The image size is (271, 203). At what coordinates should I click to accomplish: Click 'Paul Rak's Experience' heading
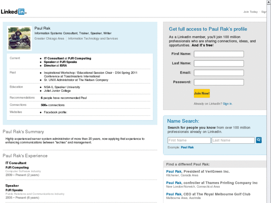[25, 156]
